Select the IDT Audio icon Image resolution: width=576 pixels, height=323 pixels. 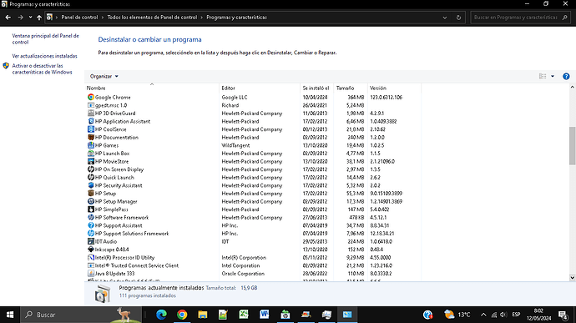(x=91, y=241)
